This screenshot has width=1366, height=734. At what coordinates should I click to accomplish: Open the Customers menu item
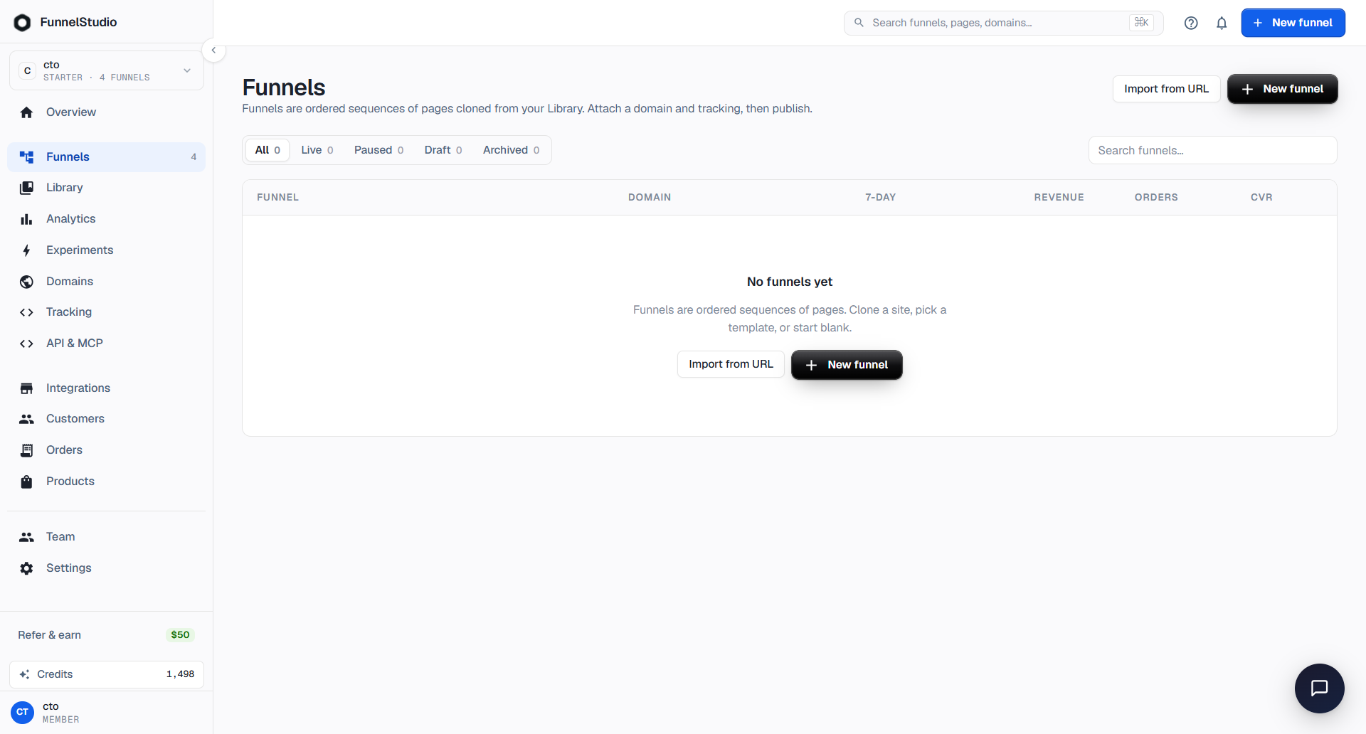click(x=107, y=419)
